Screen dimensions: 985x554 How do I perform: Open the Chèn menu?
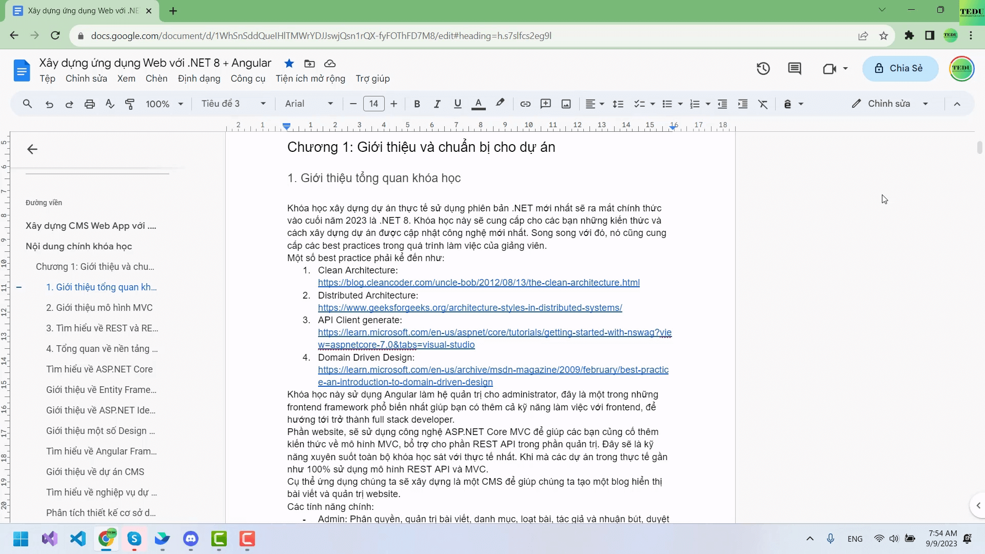point(156,78)
